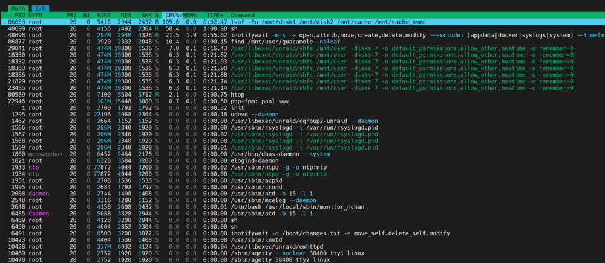Click the 294M RES value
The width and height of the screenshot is (605, 263).
click(x=125, y=35)
